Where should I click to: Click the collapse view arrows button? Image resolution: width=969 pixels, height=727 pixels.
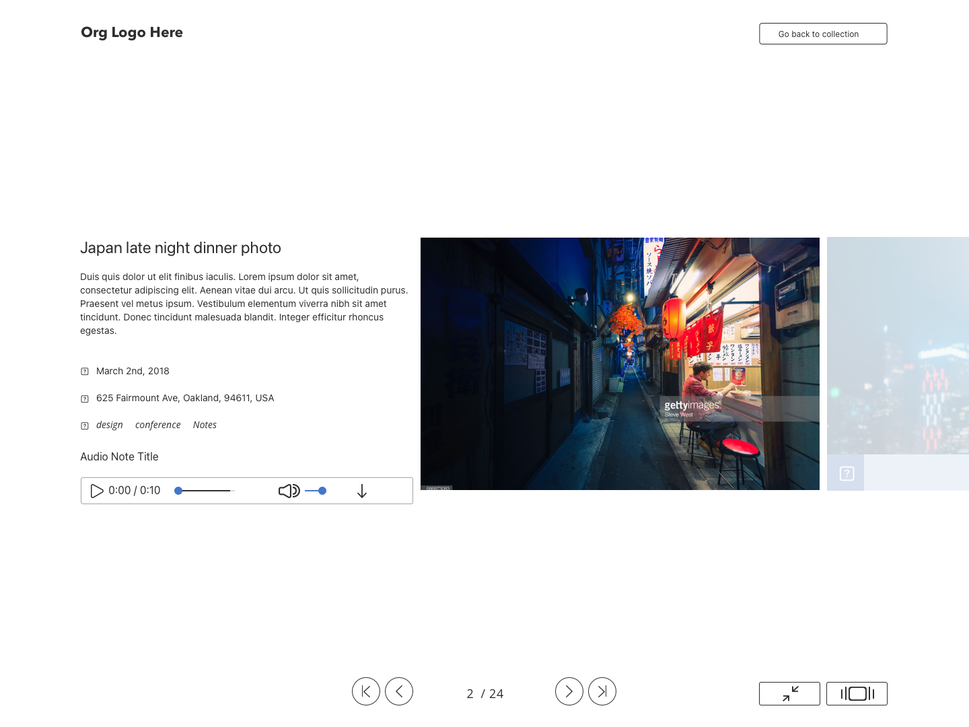coord(789,693)
